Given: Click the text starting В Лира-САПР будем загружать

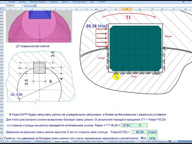Looking at the screenshot, I should [x=88, y=115].
